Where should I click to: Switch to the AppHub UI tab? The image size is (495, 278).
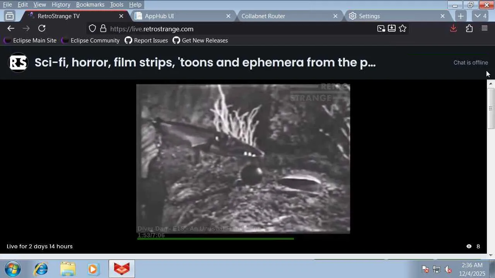click(183, 16)
